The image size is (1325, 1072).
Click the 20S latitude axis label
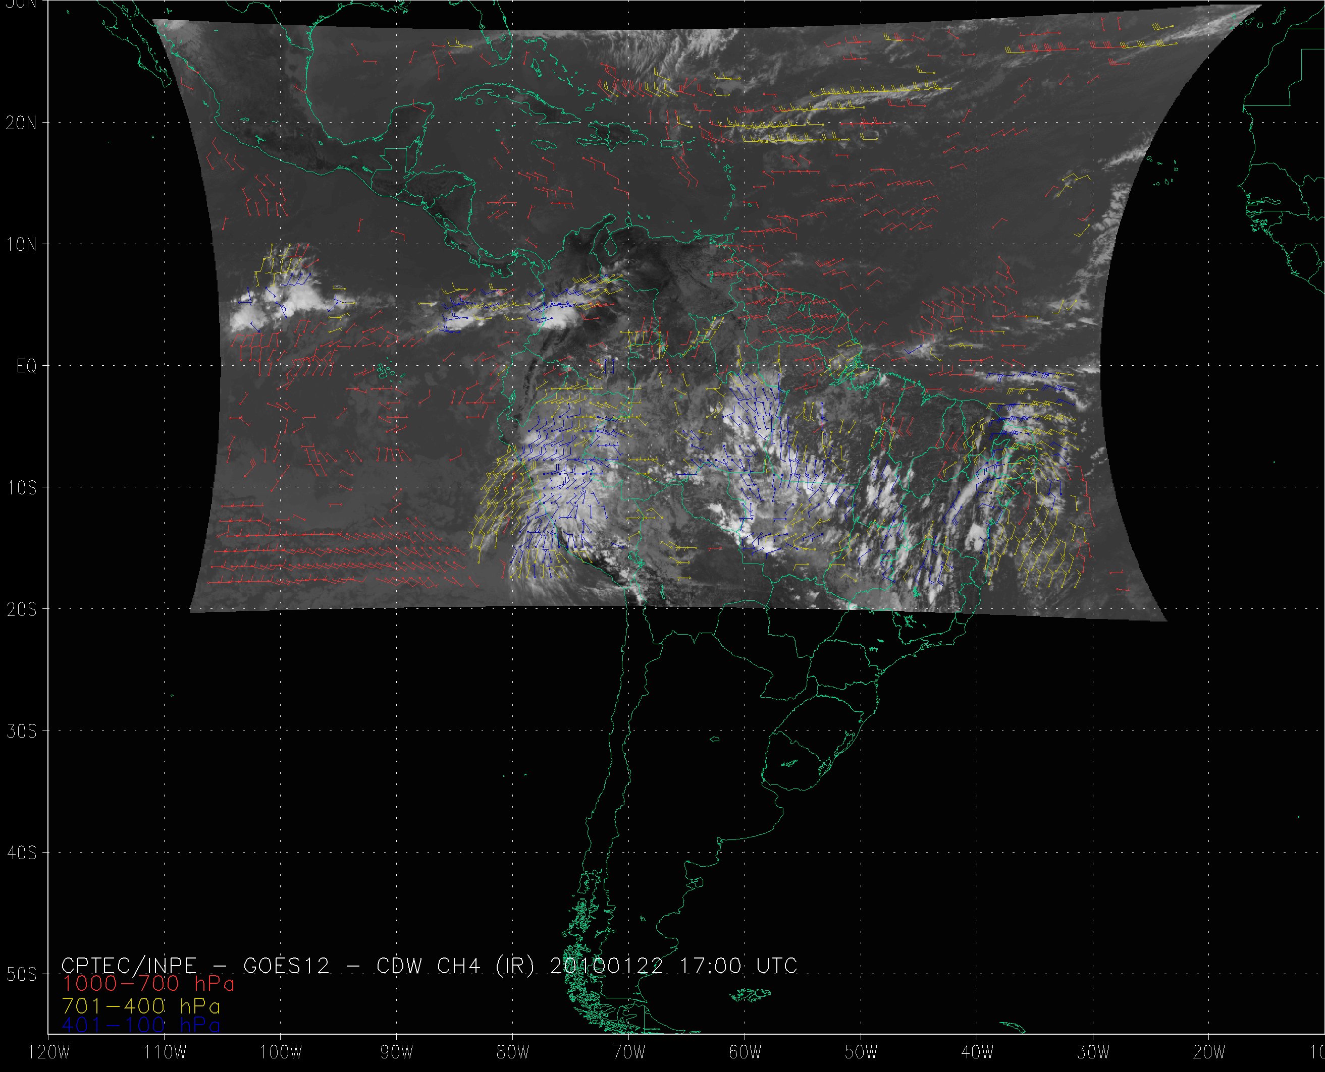click(x=21, y=609)
